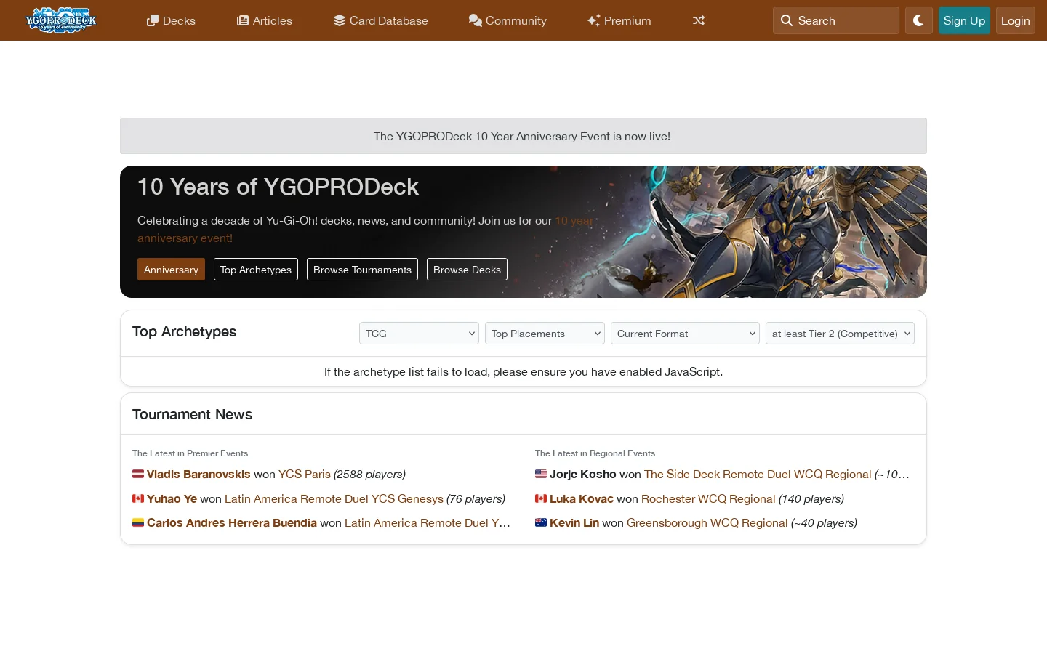Click the anniversary event live announcement bar
This screenshot has height=654, width=1047.
click(523, 136)
